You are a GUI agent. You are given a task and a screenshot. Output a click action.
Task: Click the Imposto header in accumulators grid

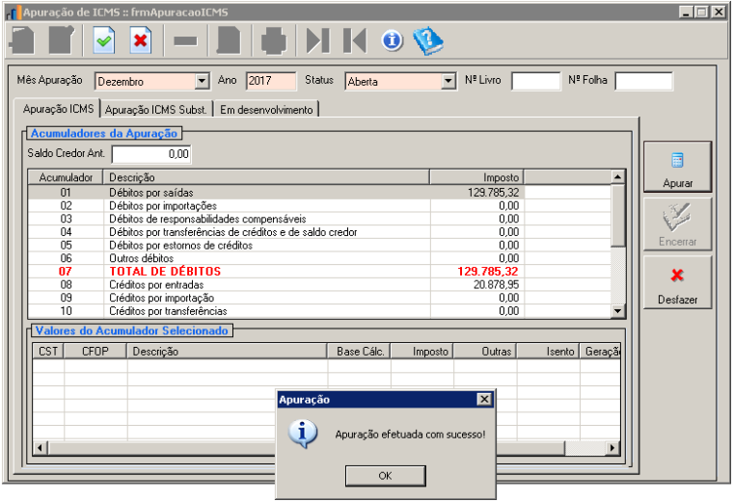pyautogui.click(x=476, y=177)
